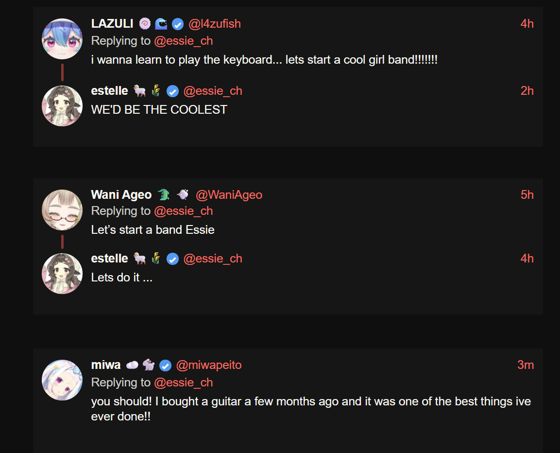The width and height of the screenshot is (560, 453).
Task: Click the "Wani Ageo" display name
Action: click(x=121, y=195)
